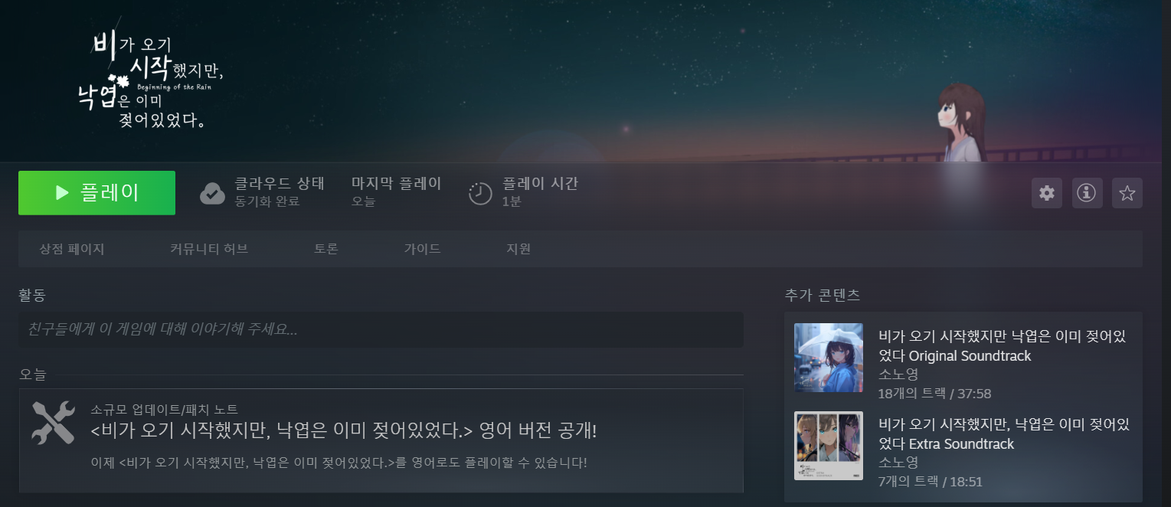1171x507 pixels.
Task: Go to the 토론 tab
Action: pos(326,249)
